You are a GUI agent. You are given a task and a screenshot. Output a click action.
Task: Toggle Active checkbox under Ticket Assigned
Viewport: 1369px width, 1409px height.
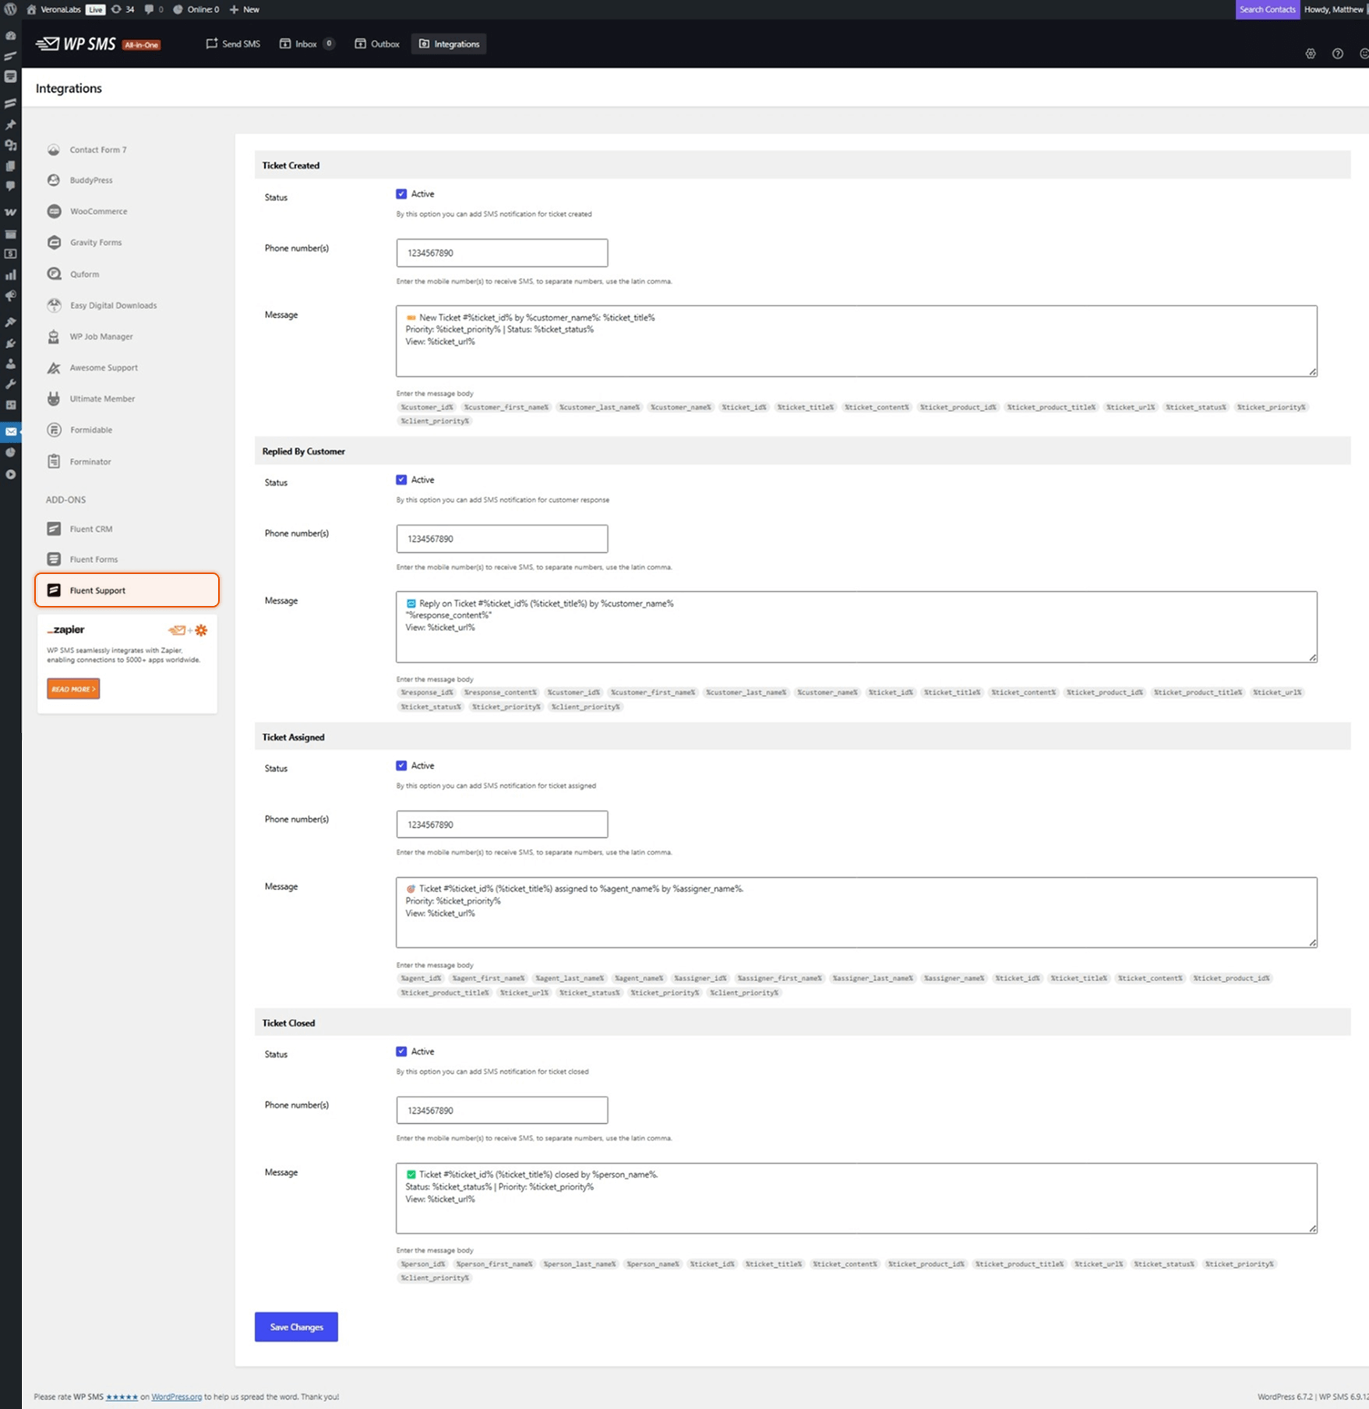tap(401, 766)
